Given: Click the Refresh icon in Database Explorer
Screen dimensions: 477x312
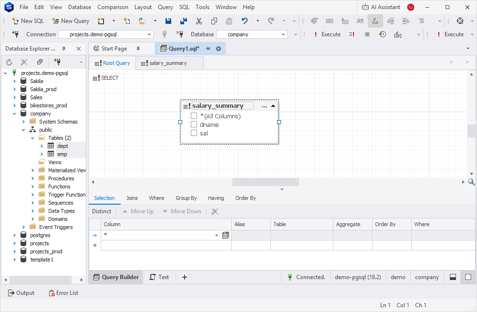Looking at the screenshot, I should coord(9,62).
